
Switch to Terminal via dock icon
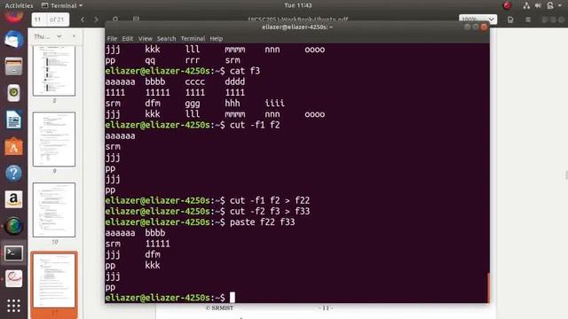click(x=14, y=253)
